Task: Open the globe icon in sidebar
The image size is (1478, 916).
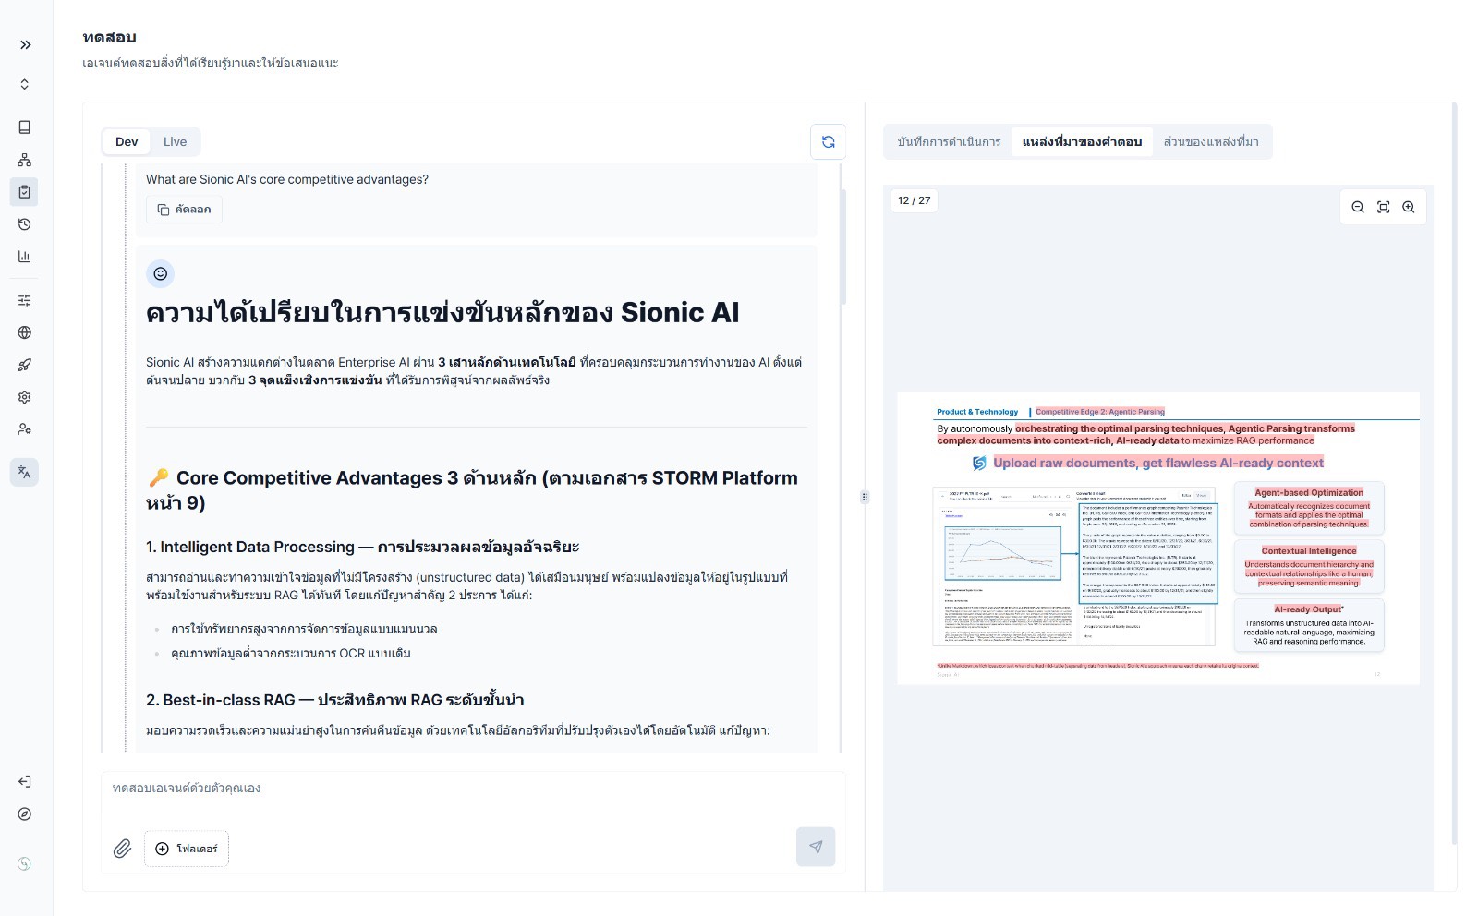Action: pyautogui.click(x=25, y=332)
